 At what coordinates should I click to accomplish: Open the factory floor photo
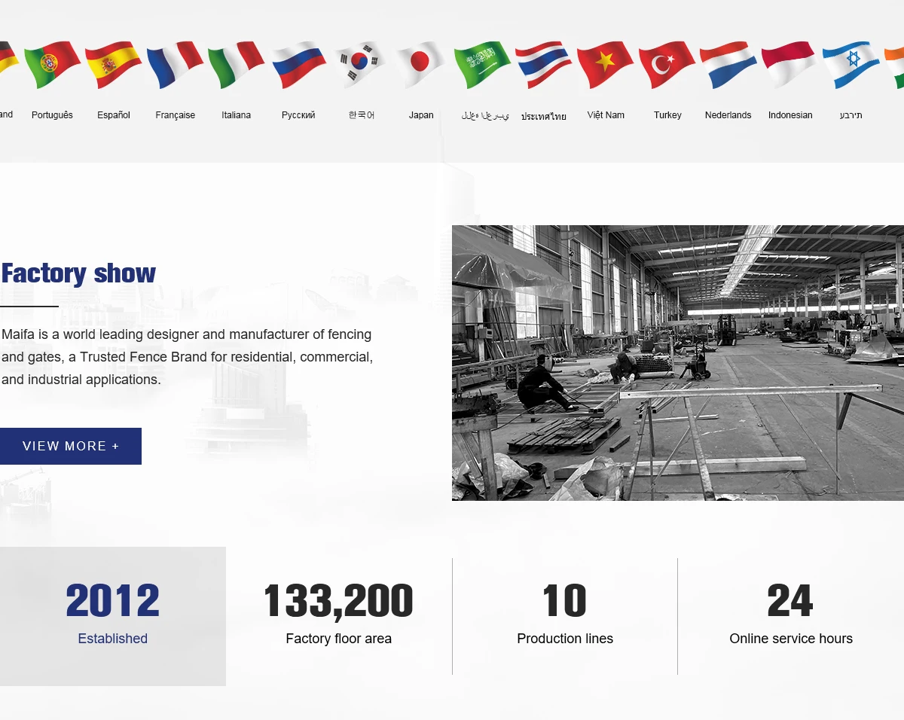(x=678, y=363)
